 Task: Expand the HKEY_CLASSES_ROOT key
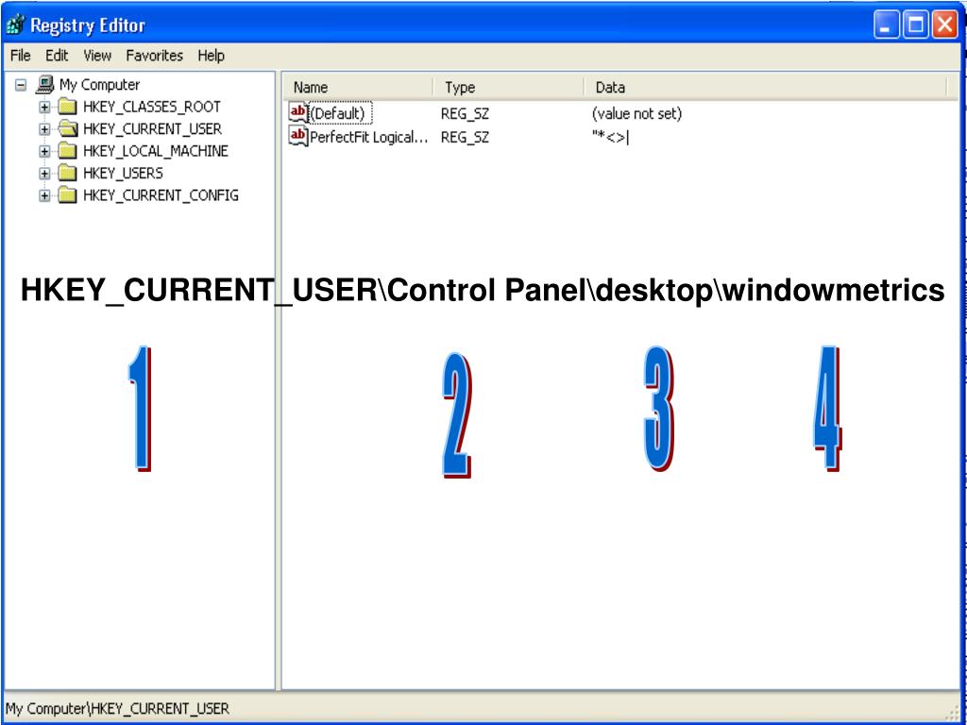pos(43,108)
